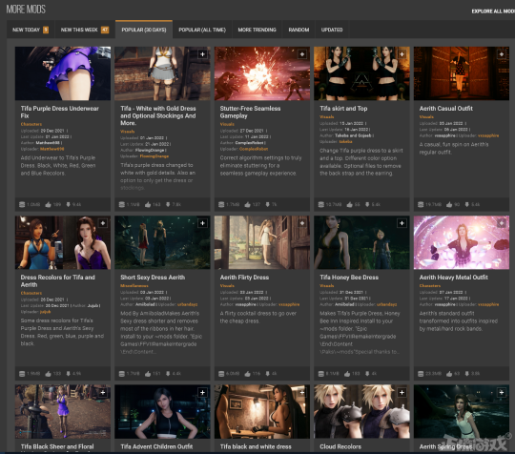Open the Tifa Purple Dress Underwear Fix thumbnail
The width and height of the screenshot is (515, 454).
click(x=63, y=73)
